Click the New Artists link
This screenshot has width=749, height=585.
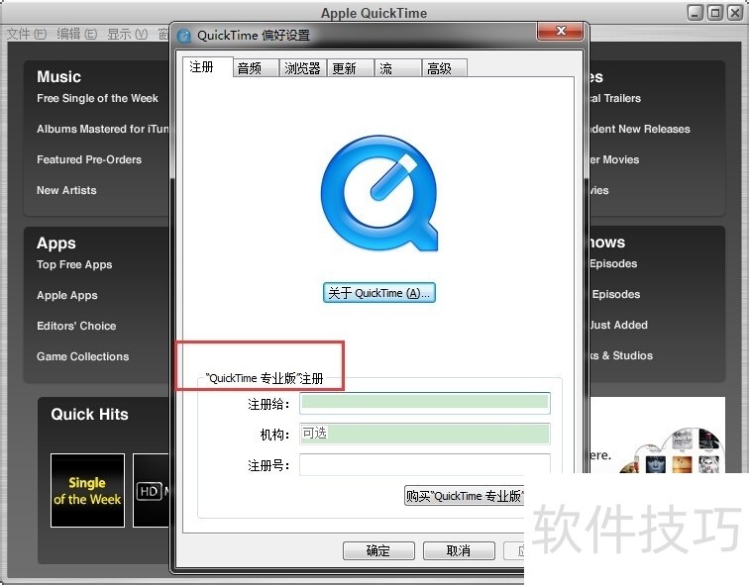(x=66, y=190)
